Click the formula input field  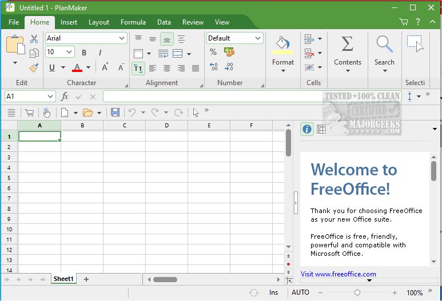click(x=252, y=97)
